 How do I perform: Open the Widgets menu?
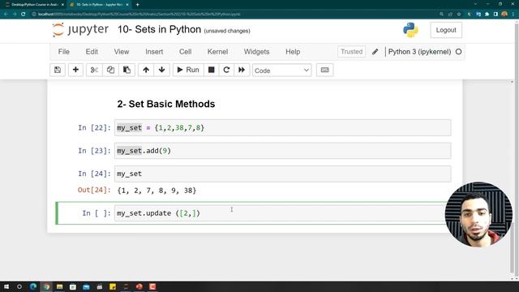[x=256, y=52]
